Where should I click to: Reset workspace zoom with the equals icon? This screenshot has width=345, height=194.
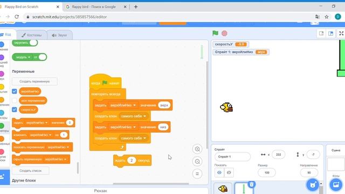(x=197, y=174)
